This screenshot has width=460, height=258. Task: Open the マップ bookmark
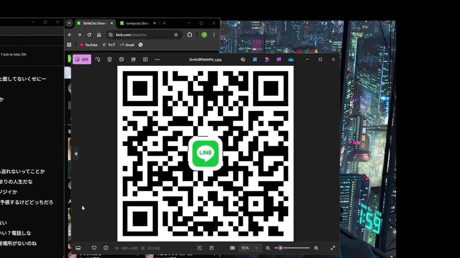point(109,45)
